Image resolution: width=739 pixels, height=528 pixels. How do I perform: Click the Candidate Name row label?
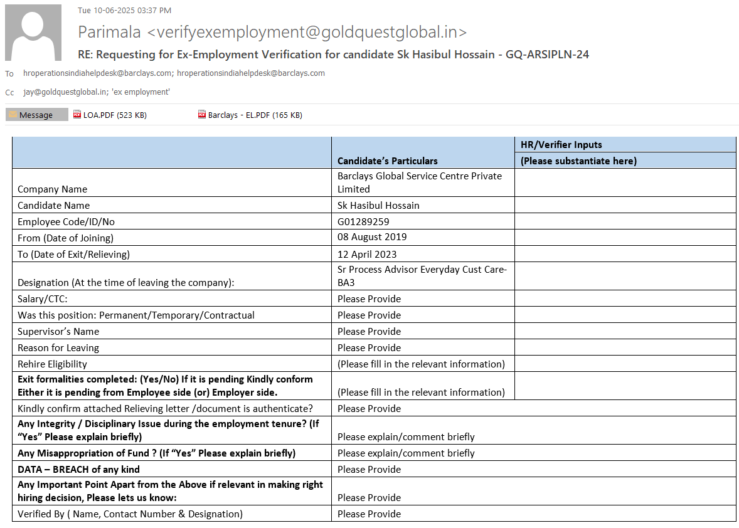point(53,205)
